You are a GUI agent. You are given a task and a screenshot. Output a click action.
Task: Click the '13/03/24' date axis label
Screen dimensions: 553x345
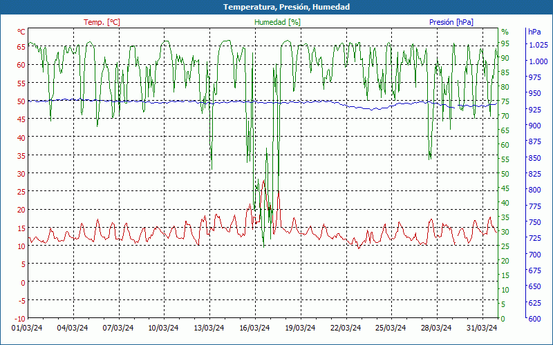tap(209, 328)
